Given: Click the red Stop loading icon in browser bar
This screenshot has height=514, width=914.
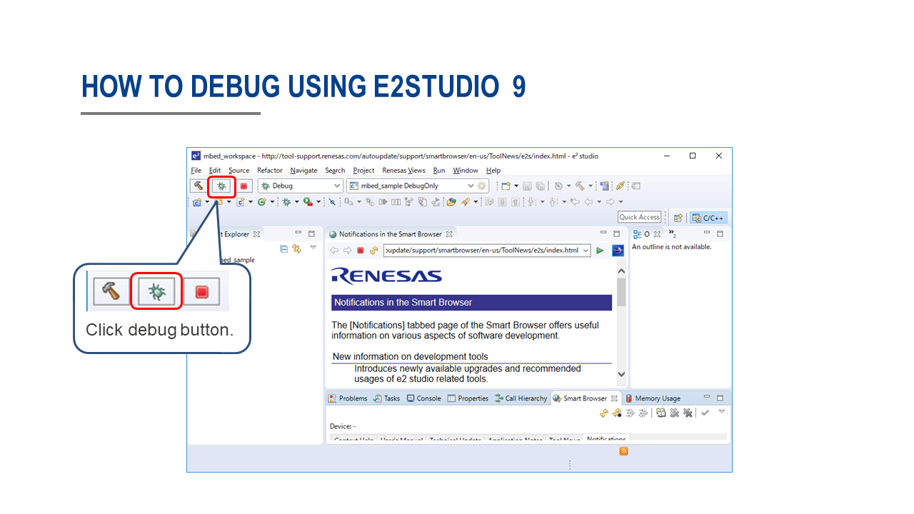Looking at the screenshot, I should click(x=361, y=251).
